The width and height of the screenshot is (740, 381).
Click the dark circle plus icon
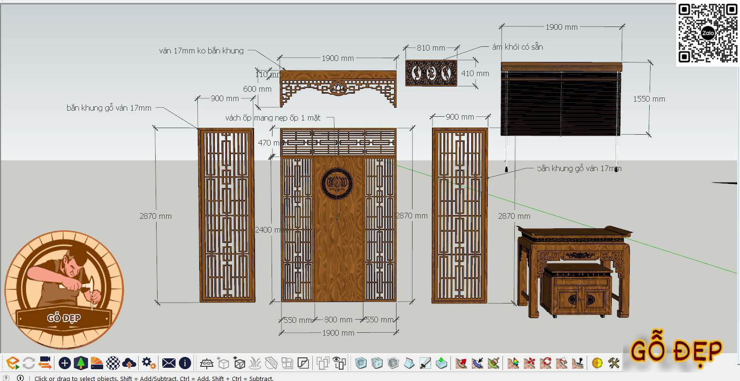65,363
